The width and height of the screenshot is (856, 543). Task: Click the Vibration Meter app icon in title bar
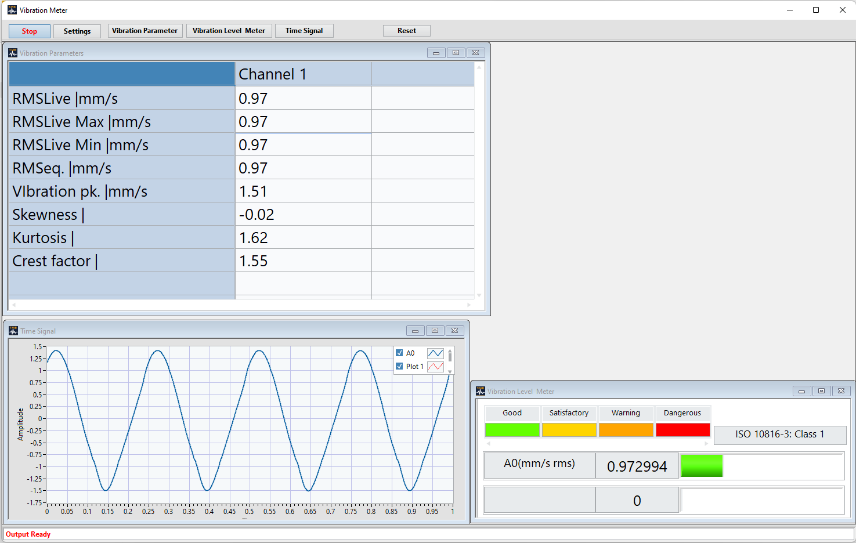point(12,10)
